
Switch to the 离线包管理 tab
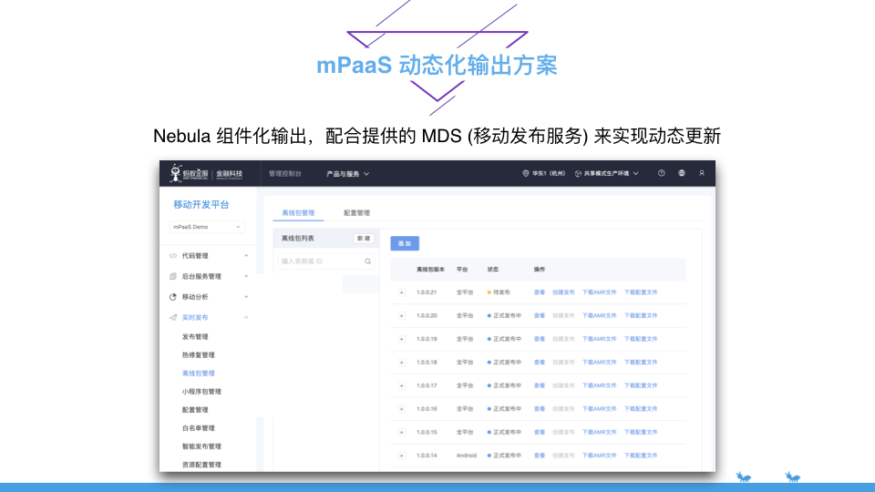pos(298,213)
